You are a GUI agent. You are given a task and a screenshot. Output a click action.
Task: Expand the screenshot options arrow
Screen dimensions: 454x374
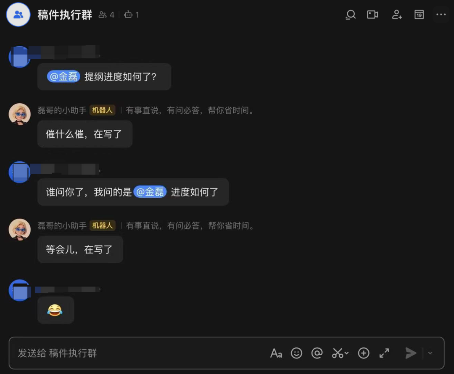coord(346,353)
